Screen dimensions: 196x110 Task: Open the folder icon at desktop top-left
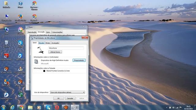pyautogui.click(x=6, y=5)
